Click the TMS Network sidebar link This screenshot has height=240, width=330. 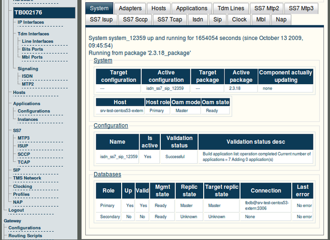tap(27, 178)
